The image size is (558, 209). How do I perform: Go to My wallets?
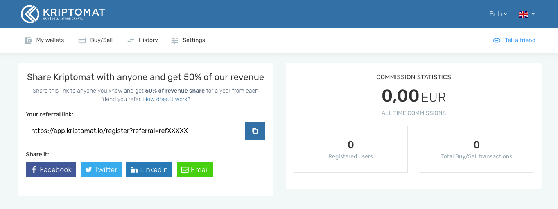click(x=50, y=40)
